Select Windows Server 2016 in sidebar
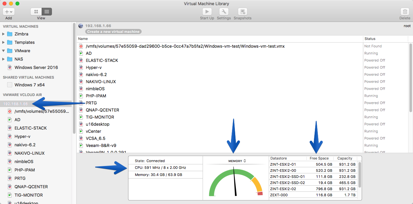Screen dimensions: 413x204 coord(36,67)
